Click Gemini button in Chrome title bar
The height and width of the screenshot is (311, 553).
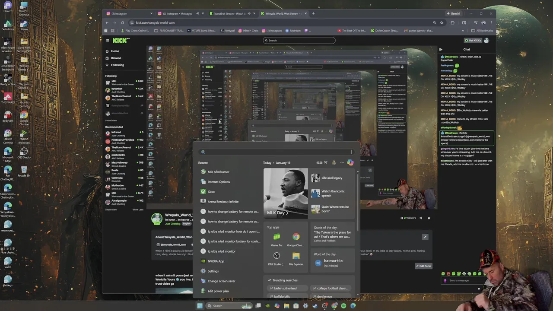[x=454, y=13]
